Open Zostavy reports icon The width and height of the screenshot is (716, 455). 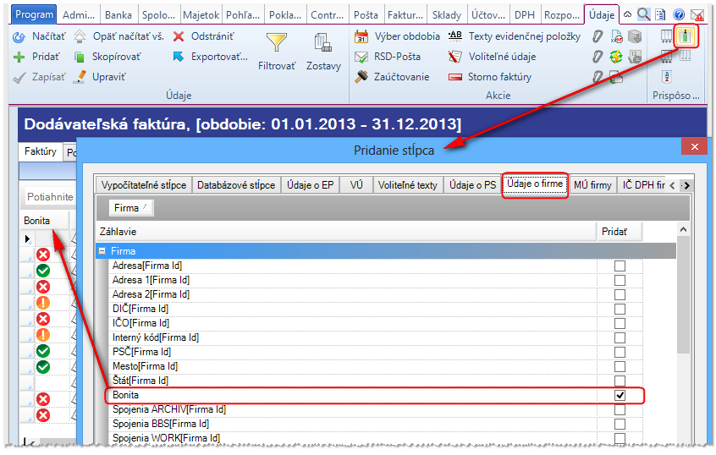coord(322,42)
